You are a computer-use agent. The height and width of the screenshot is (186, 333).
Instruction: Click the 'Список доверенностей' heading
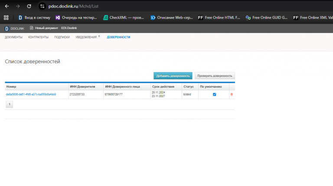(33, 62)
